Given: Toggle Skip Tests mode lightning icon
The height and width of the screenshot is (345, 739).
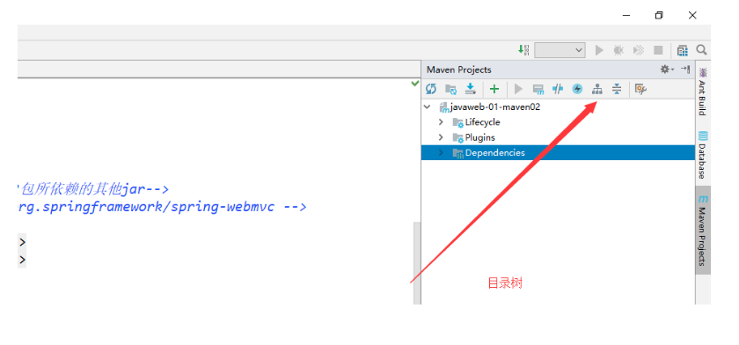Looking at the screenshot, I should click(x=577, y=89).
